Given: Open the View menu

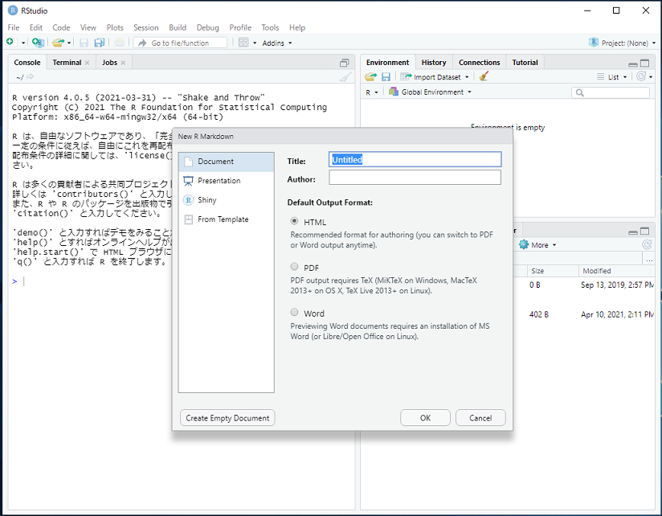Looking at the screenshot, I should 88,27.
